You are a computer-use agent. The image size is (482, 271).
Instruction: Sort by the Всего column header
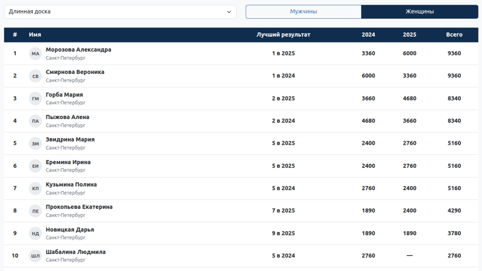click(x=454, y=35)
